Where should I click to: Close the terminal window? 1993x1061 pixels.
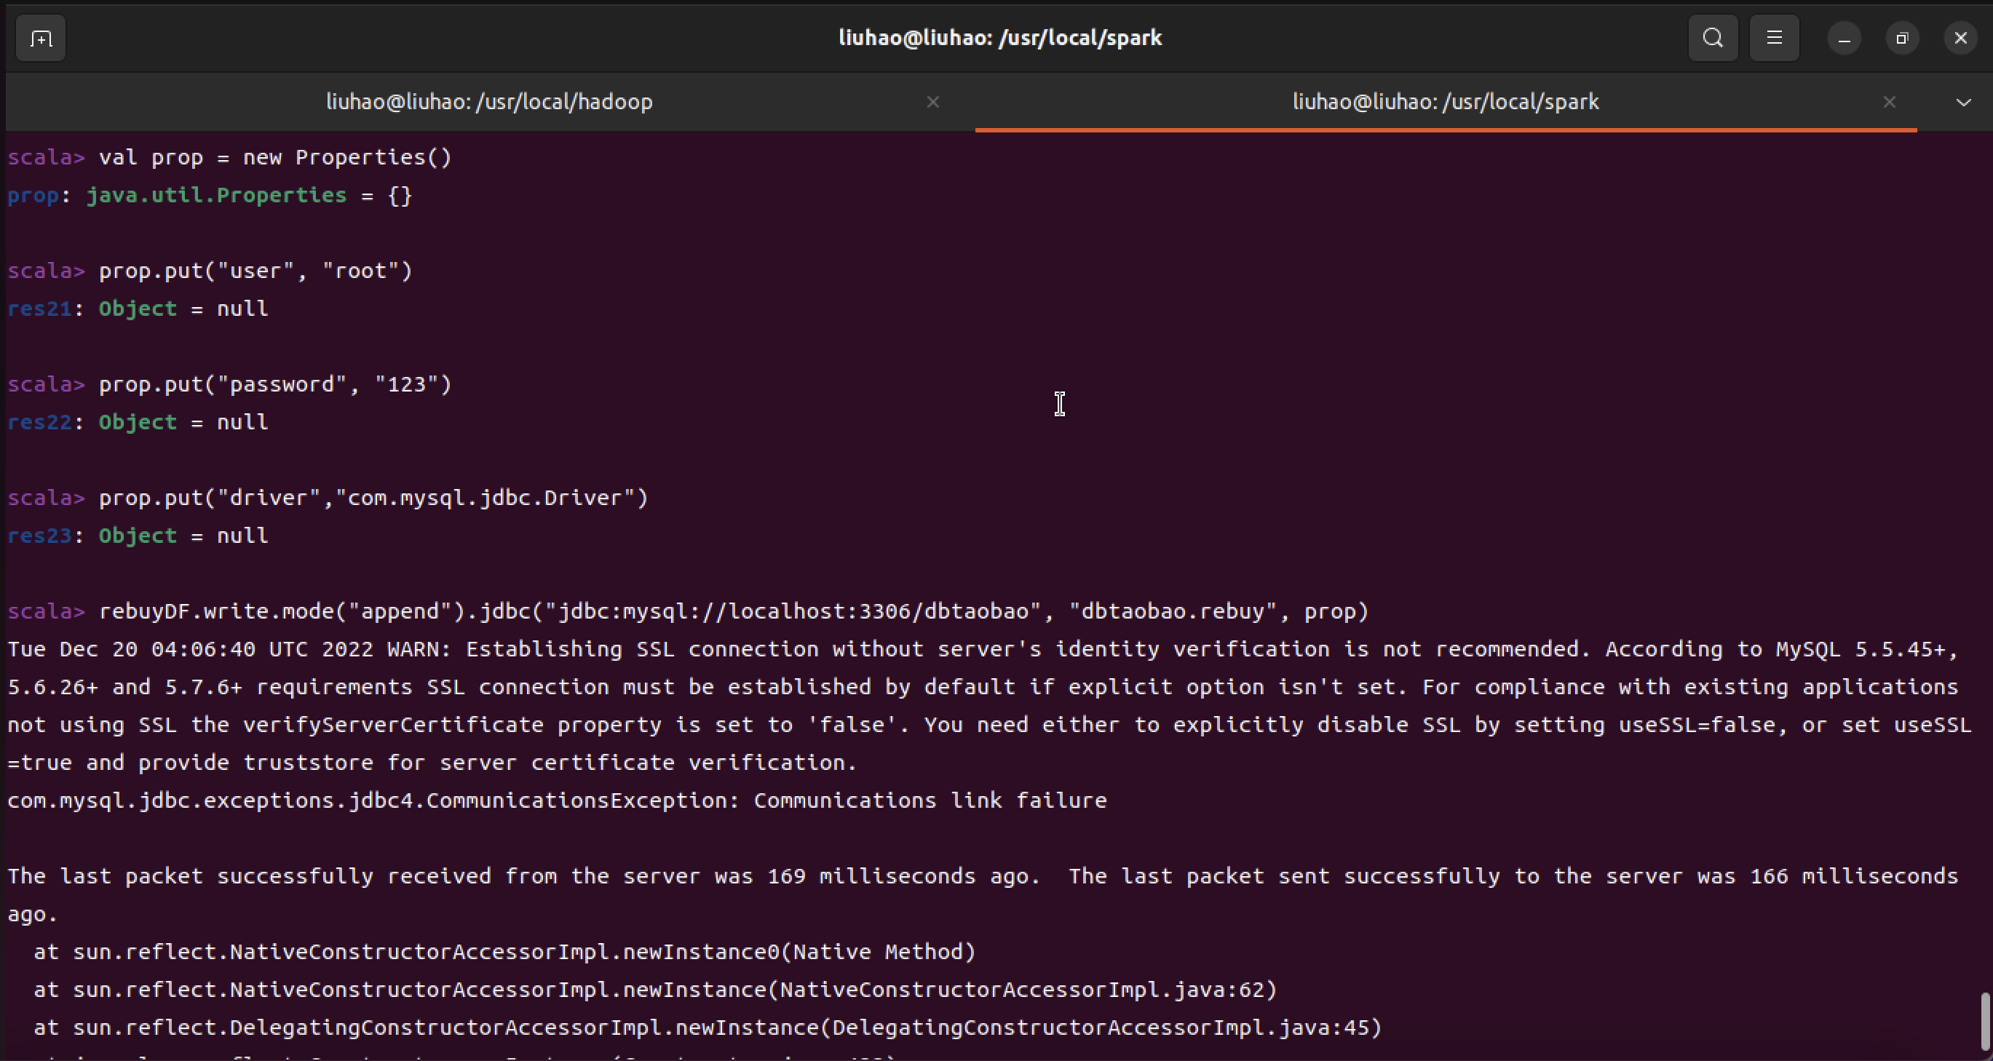[x=1960, y=38]
